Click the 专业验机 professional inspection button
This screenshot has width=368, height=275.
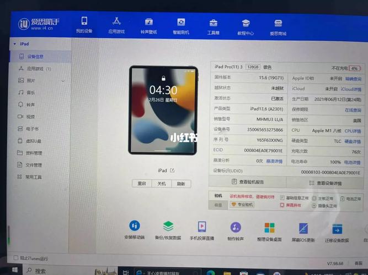pyautogui.click(x=242, y=205)
